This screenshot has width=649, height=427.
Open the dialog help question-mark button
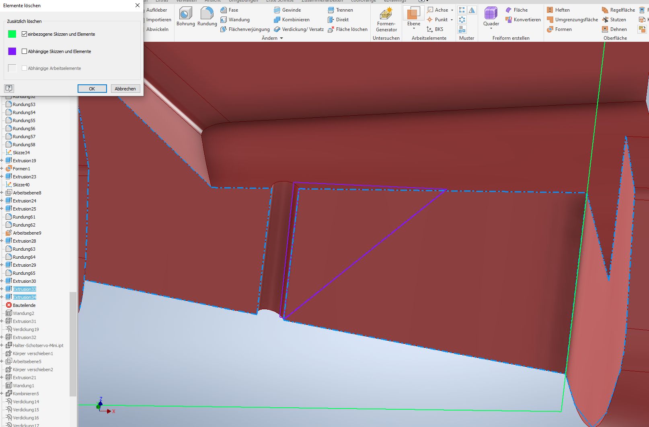(x=9, y=88)
